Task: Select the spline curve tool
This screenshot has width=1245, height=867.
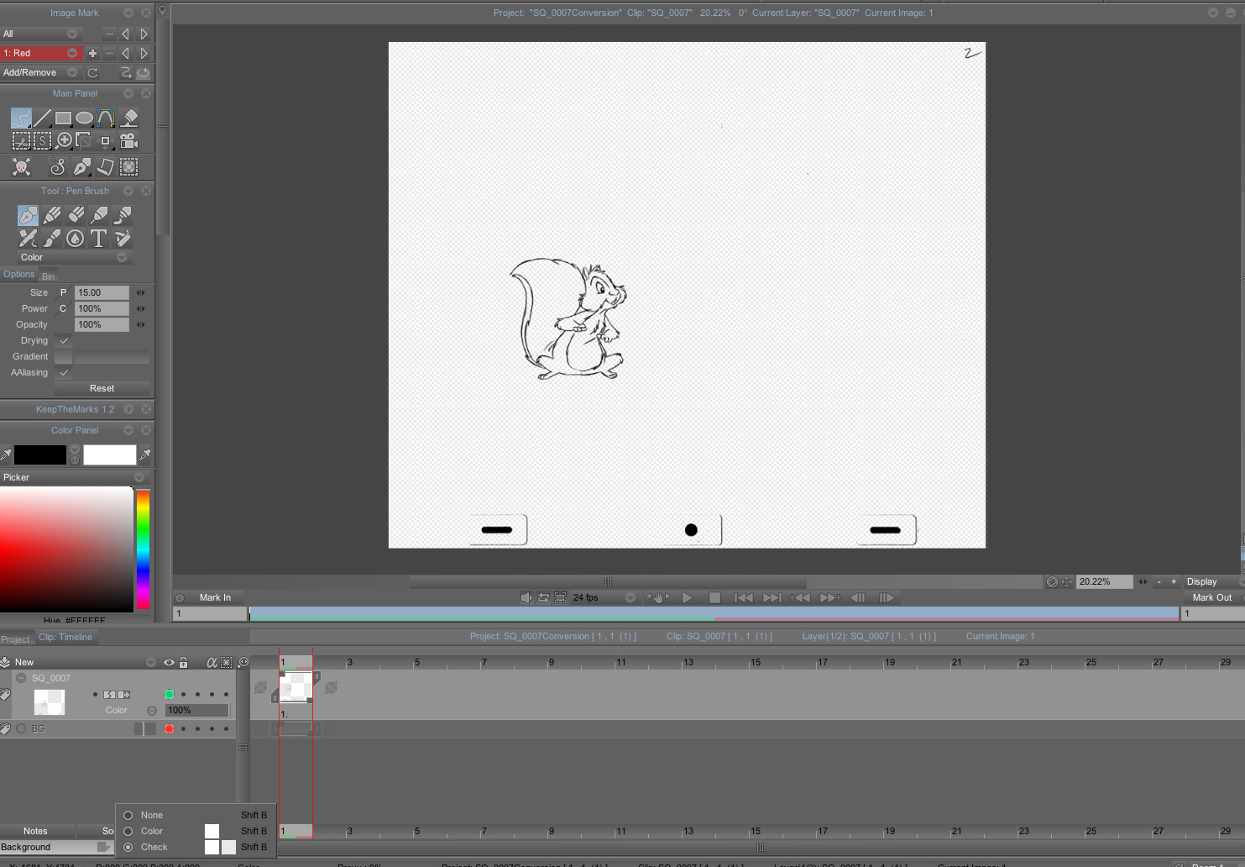Action: pyautogui.click(x=105, y=118)
